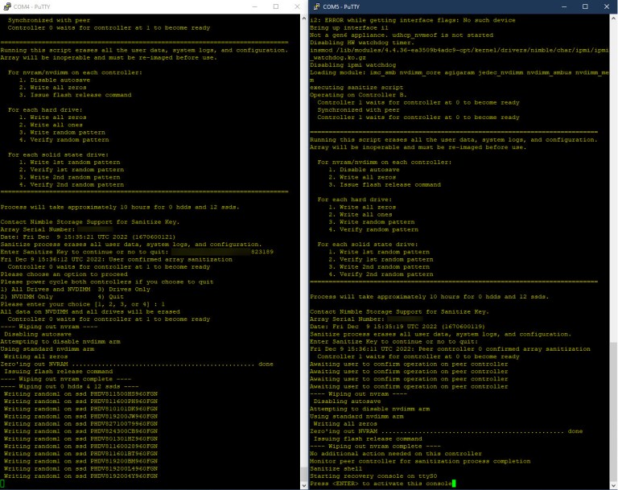Click line 'Writing random1 on ssd PHDV811600PH960FGN'
Image resolution: width=618 pixels, height=490 pixels.
[x=80, y=401]
